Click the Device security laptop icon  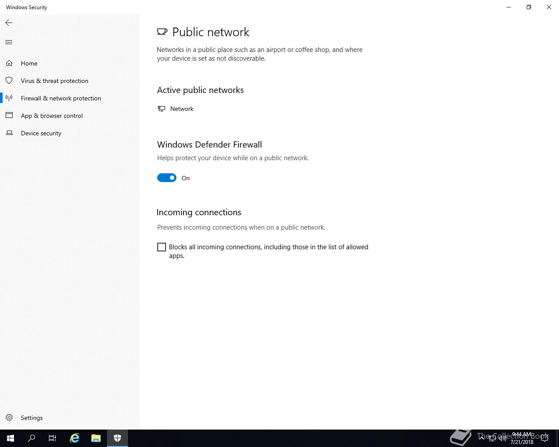click(9, 133)
